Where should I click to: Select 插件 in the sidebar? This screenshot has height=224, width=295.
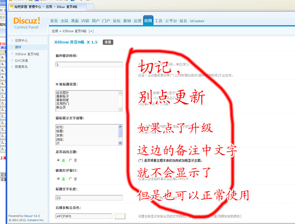pos(18,47)
